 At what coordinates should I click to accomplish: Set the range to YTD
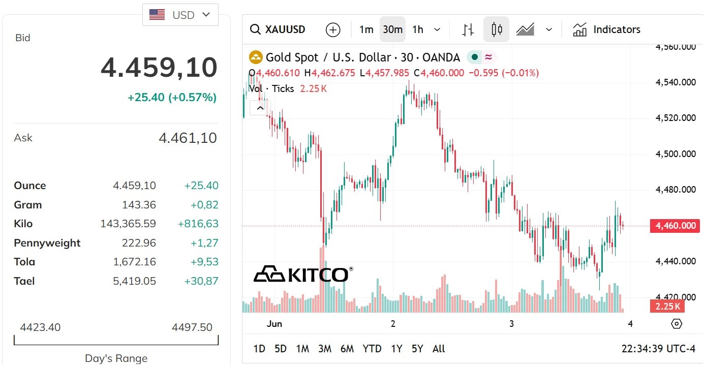372,349
